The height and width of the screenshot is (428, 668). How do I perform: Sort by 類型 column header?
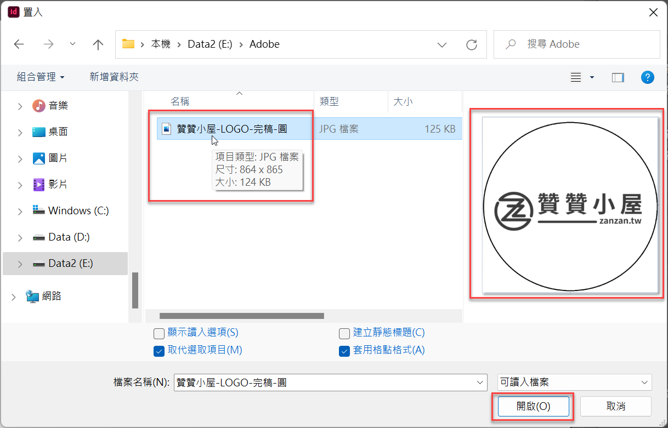point(329,101)
